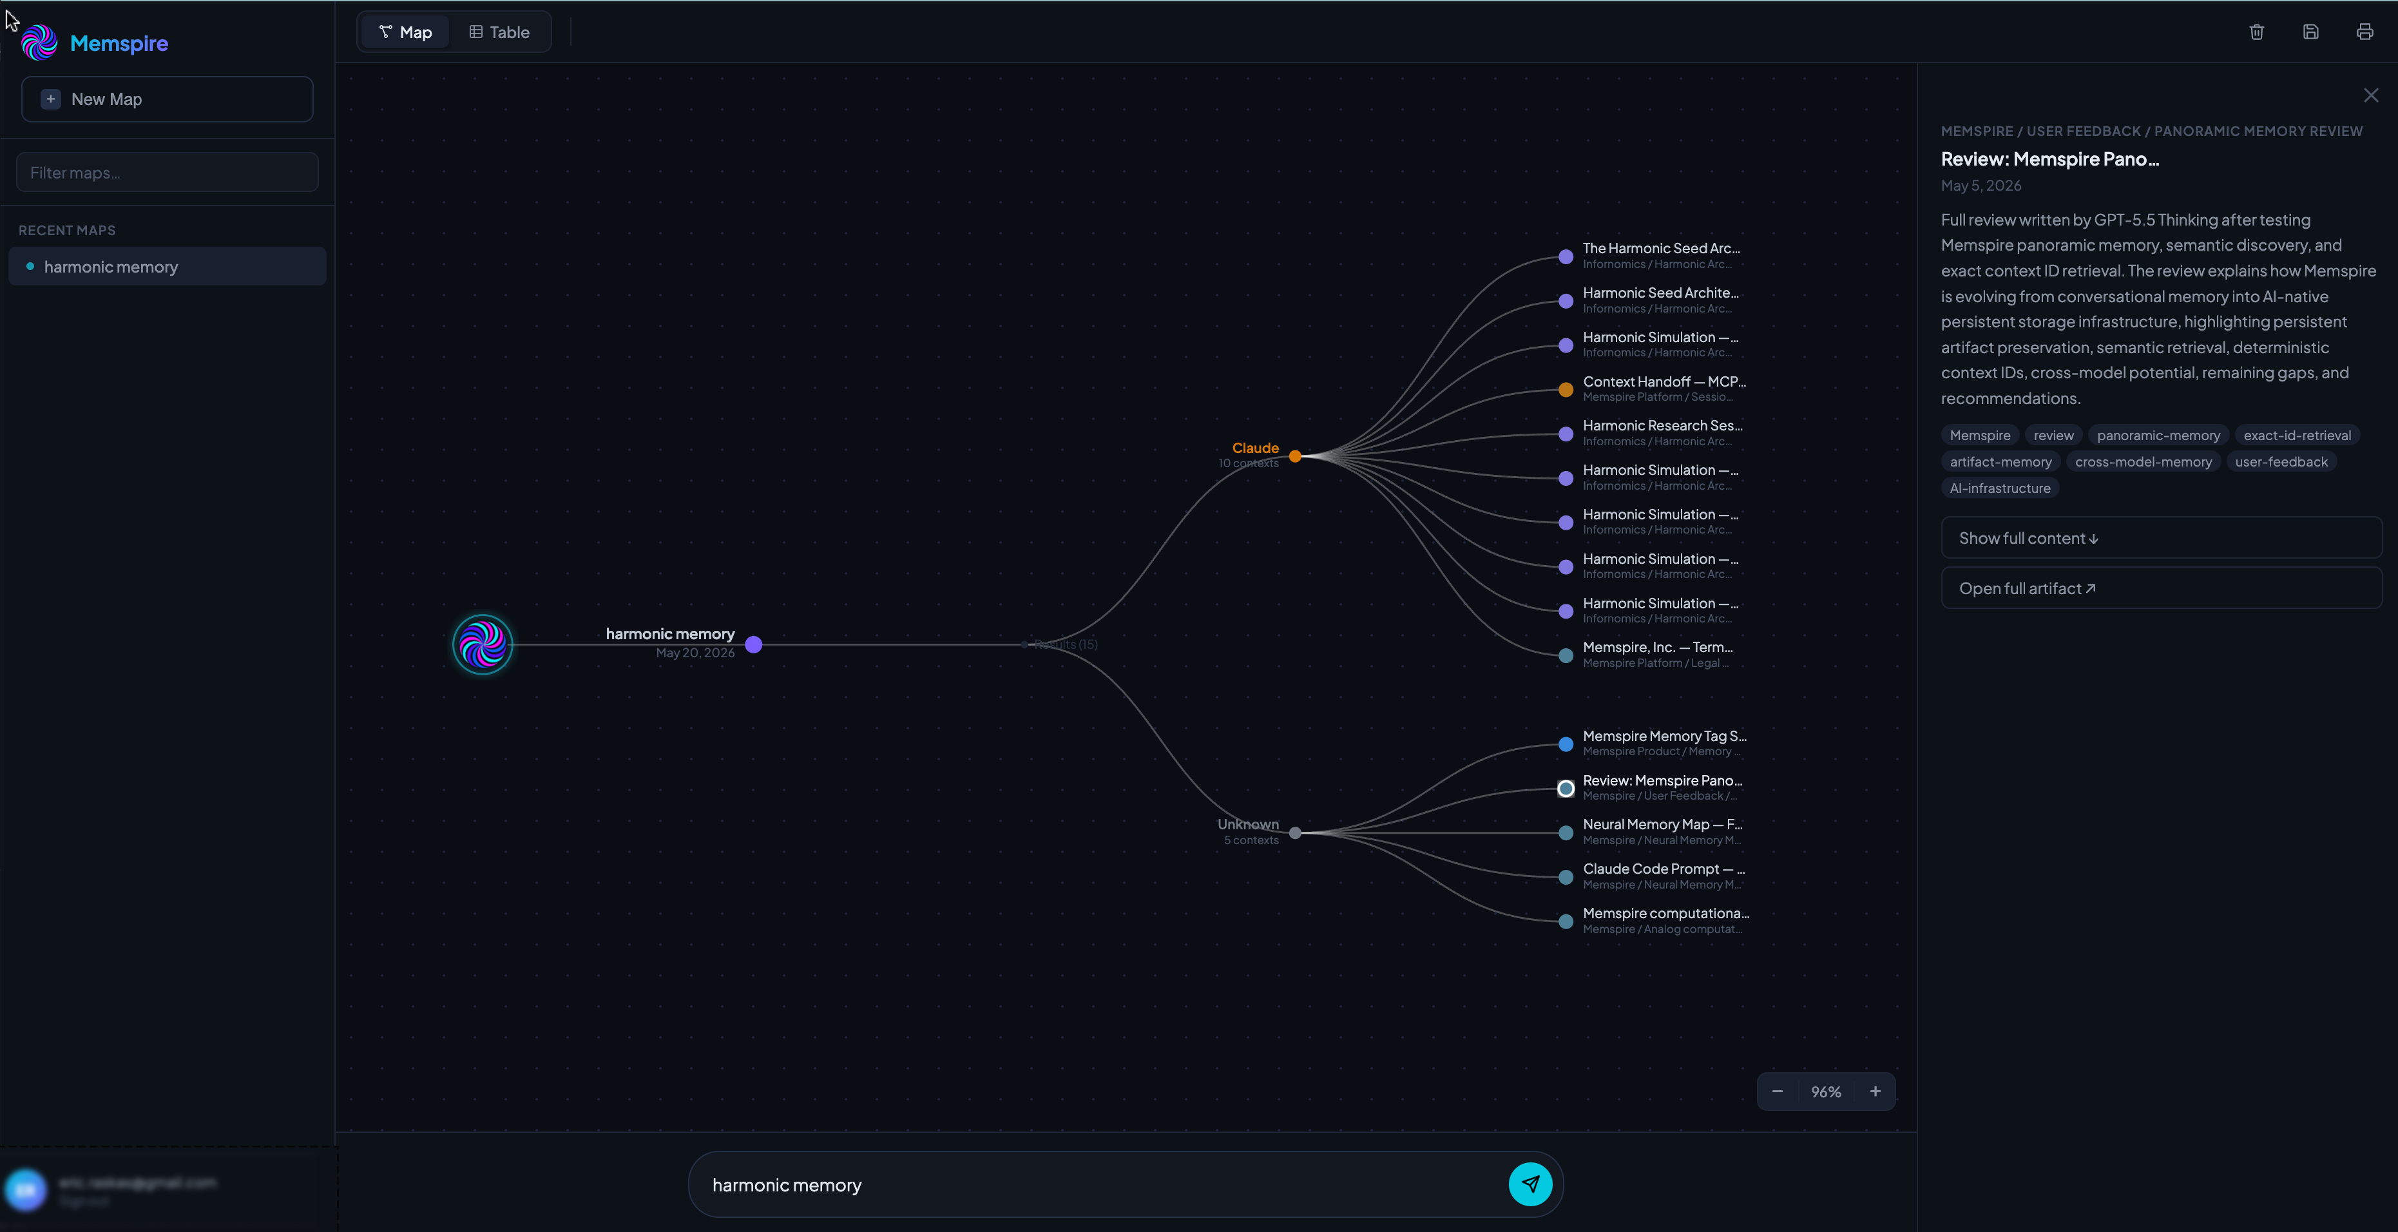Close the artifact details panel

point(2371,95)
